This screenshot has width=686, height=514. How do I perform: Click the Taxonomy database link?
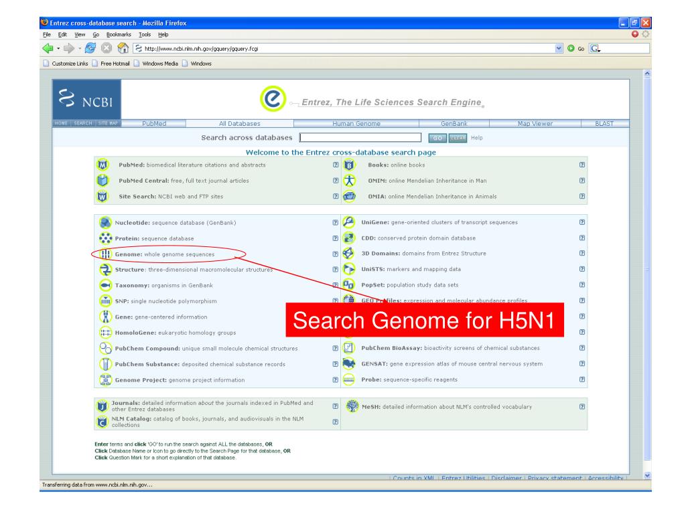tap(132, 285)
